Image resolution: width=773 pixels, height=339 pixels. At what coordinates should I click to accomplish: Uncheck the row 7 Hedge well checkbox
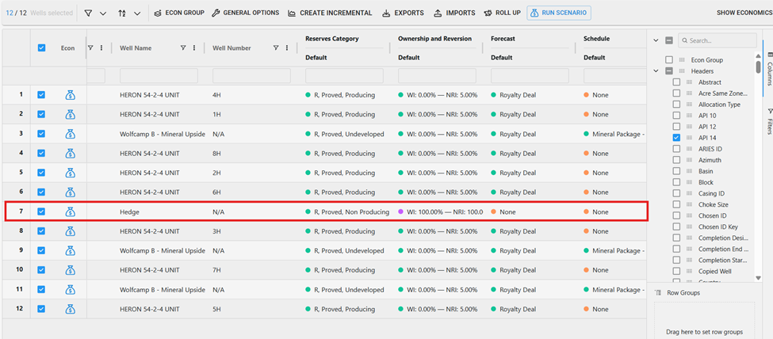(x=41, y=211)
